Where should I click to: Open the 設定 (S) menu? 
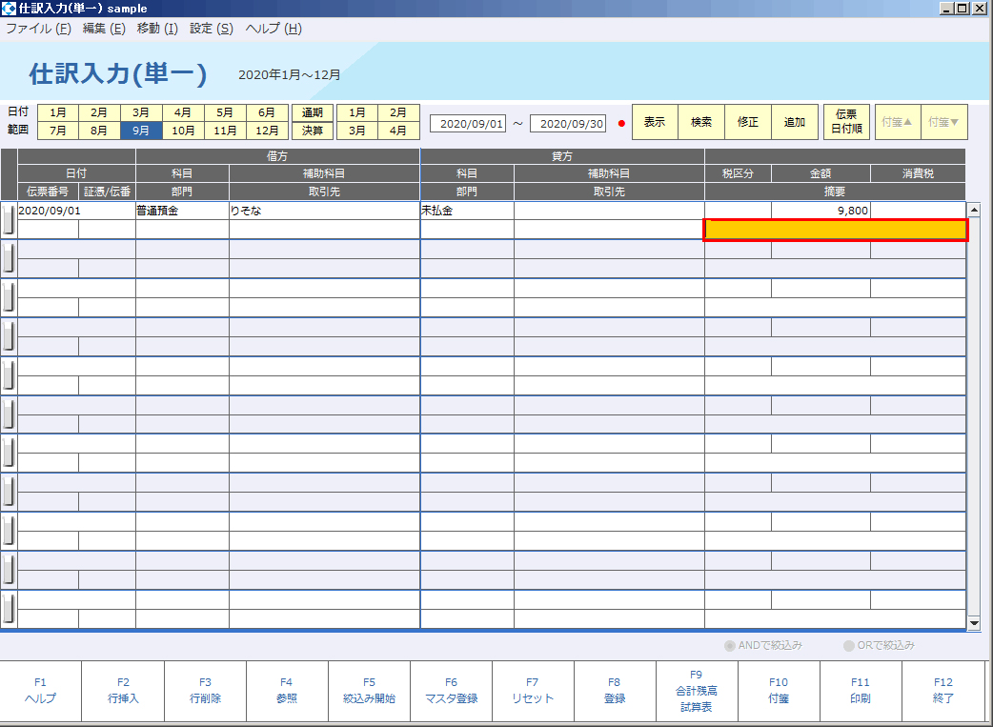(212, 29)
